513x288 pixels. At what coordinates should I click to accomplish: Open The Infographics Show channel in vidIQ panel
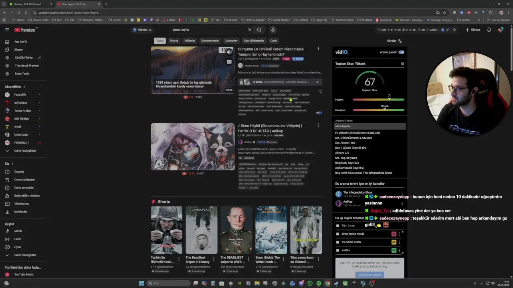coord(357,192)
